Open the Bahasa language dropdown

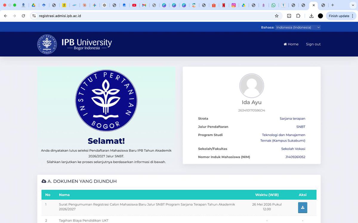pos(298,27)
